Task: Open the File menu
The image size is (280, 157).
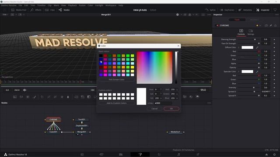Action: [x=20, y=5]
